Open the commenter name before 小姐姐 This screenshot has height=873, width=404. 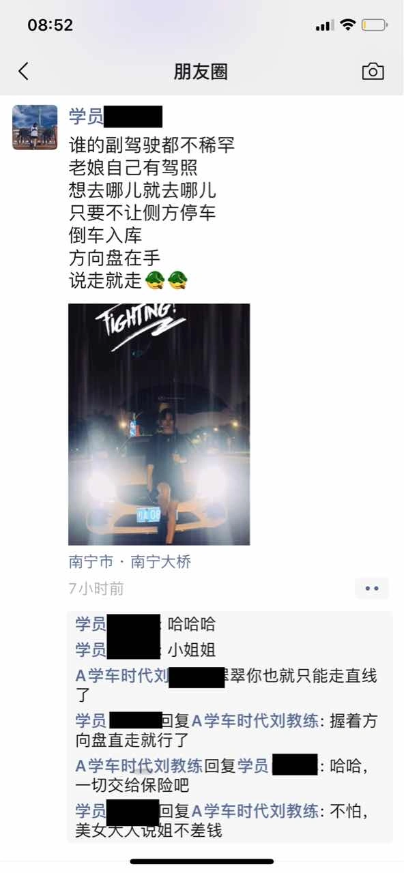117,649
